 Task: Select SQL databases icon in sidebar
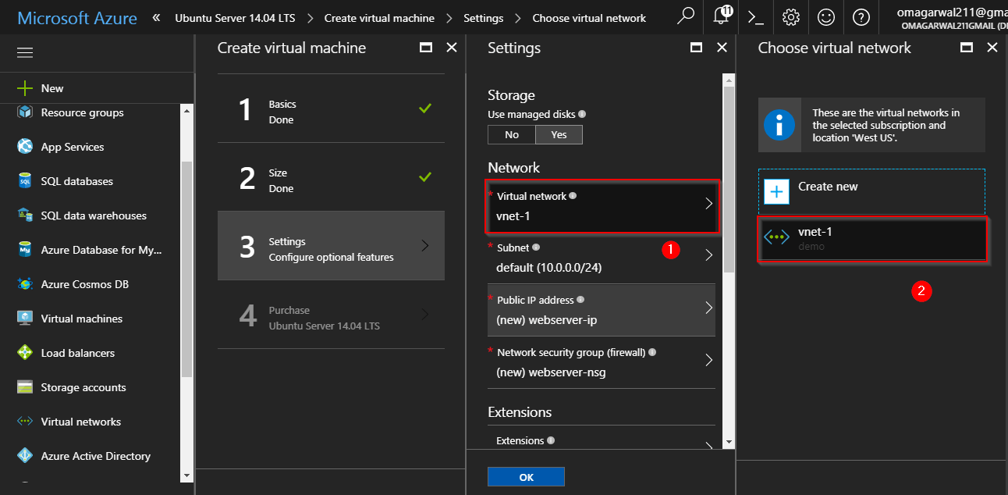[x=25, y=181]
